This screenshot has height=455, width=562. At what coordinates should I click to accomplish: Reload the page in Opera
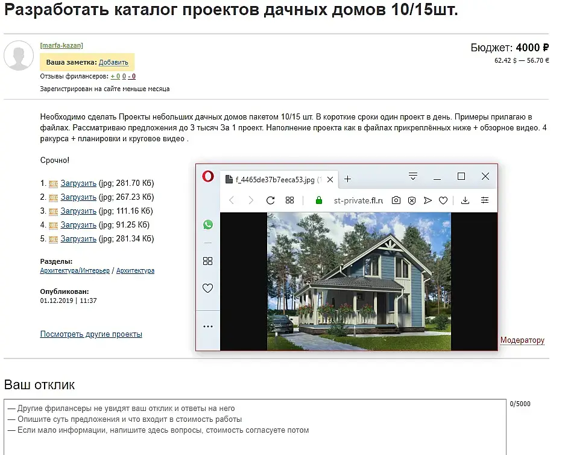pyautogui.click(x=271, y=200)
